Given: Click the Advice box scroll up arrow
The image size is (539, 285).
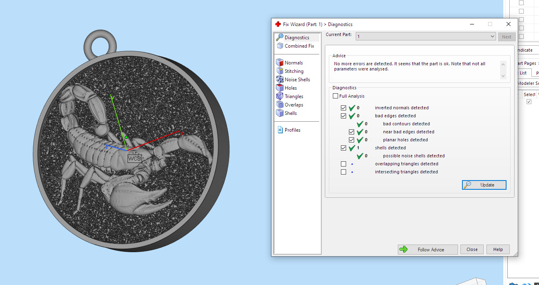Looking at the screenshot, I should pyautogui.click(x=503, y=64).
